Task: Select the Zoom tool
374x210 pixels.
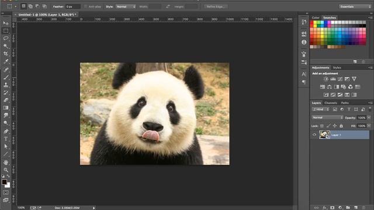Action: tap(6, 170)
